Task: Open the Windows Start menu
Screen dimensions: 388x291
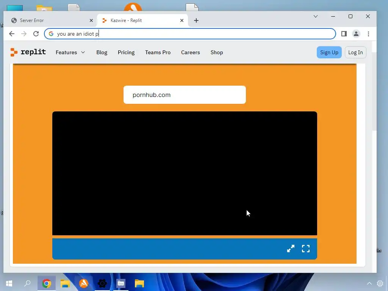Action: click(9, 283)
